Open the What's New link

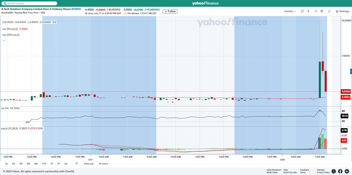pos(272,172)
